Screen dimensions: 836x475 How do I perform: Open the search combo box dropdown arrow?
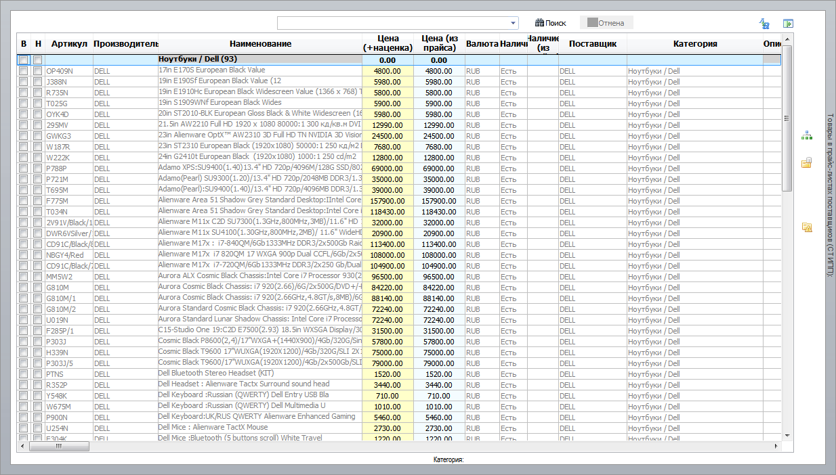(514, 23)
